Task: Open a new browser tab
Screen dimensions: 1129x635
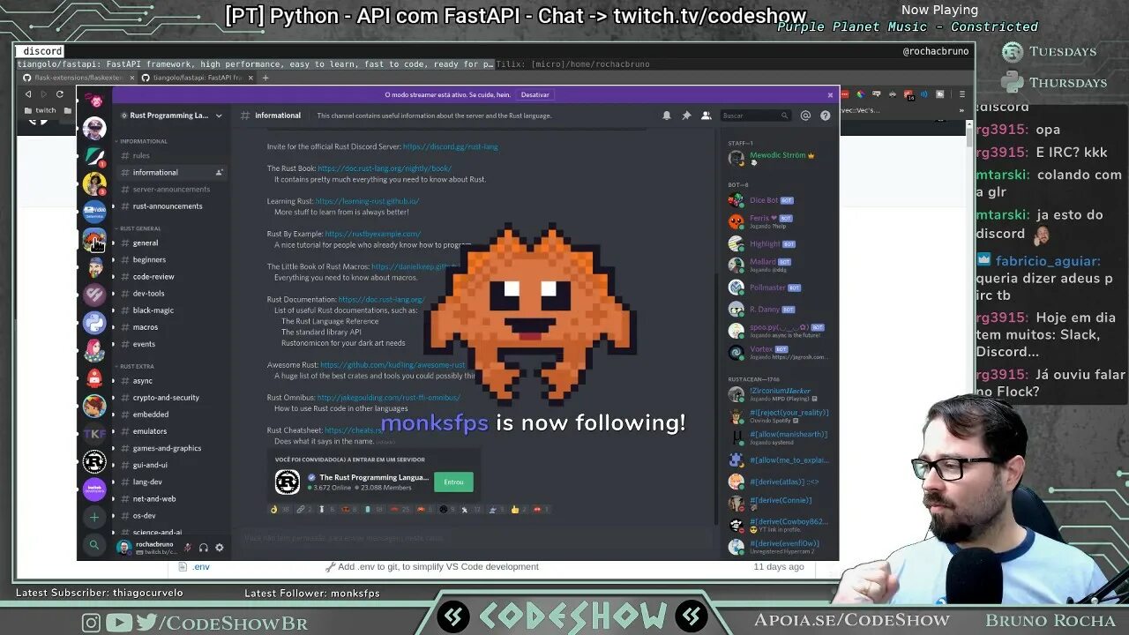Action: click(x=265, y=78)
